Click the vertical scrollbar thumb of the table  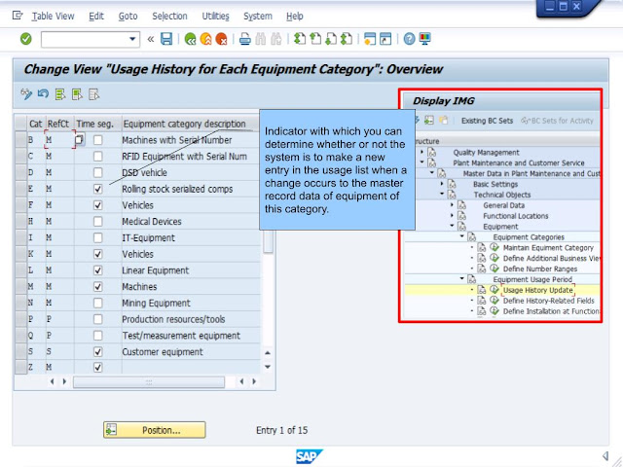coord(269,241)
